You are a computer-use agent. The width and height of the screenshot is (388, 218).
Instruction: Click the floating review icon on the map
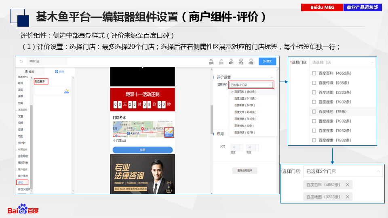169,132
